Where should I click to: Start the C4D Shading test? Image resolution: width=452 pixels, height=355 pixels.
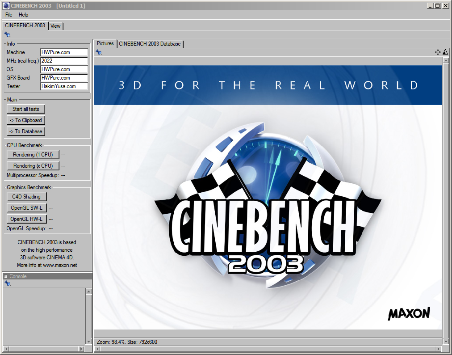point(26,197)
